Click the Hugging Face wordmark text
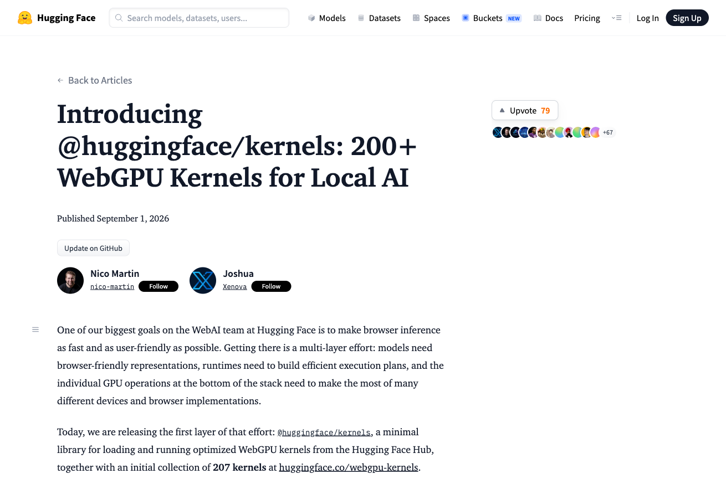This screenshot has height=484, width=726. pyautogui.click(x=66, y=18)
